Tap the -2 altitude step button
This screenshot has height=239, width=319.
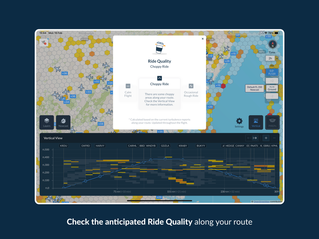click(272, 96)
